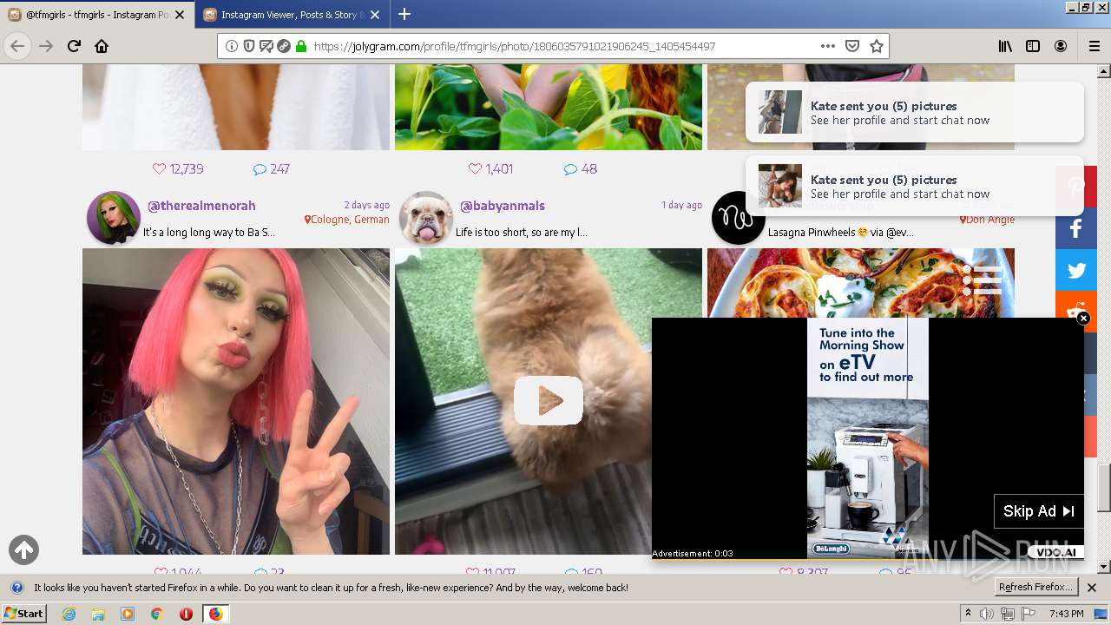
Task: Open the eTV Morning Show ad
Action: point(868,437)
